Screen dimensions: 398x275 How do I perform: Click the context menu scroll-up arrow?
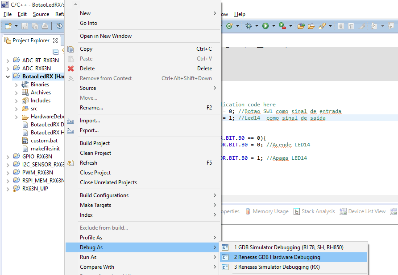pos(75,4)
